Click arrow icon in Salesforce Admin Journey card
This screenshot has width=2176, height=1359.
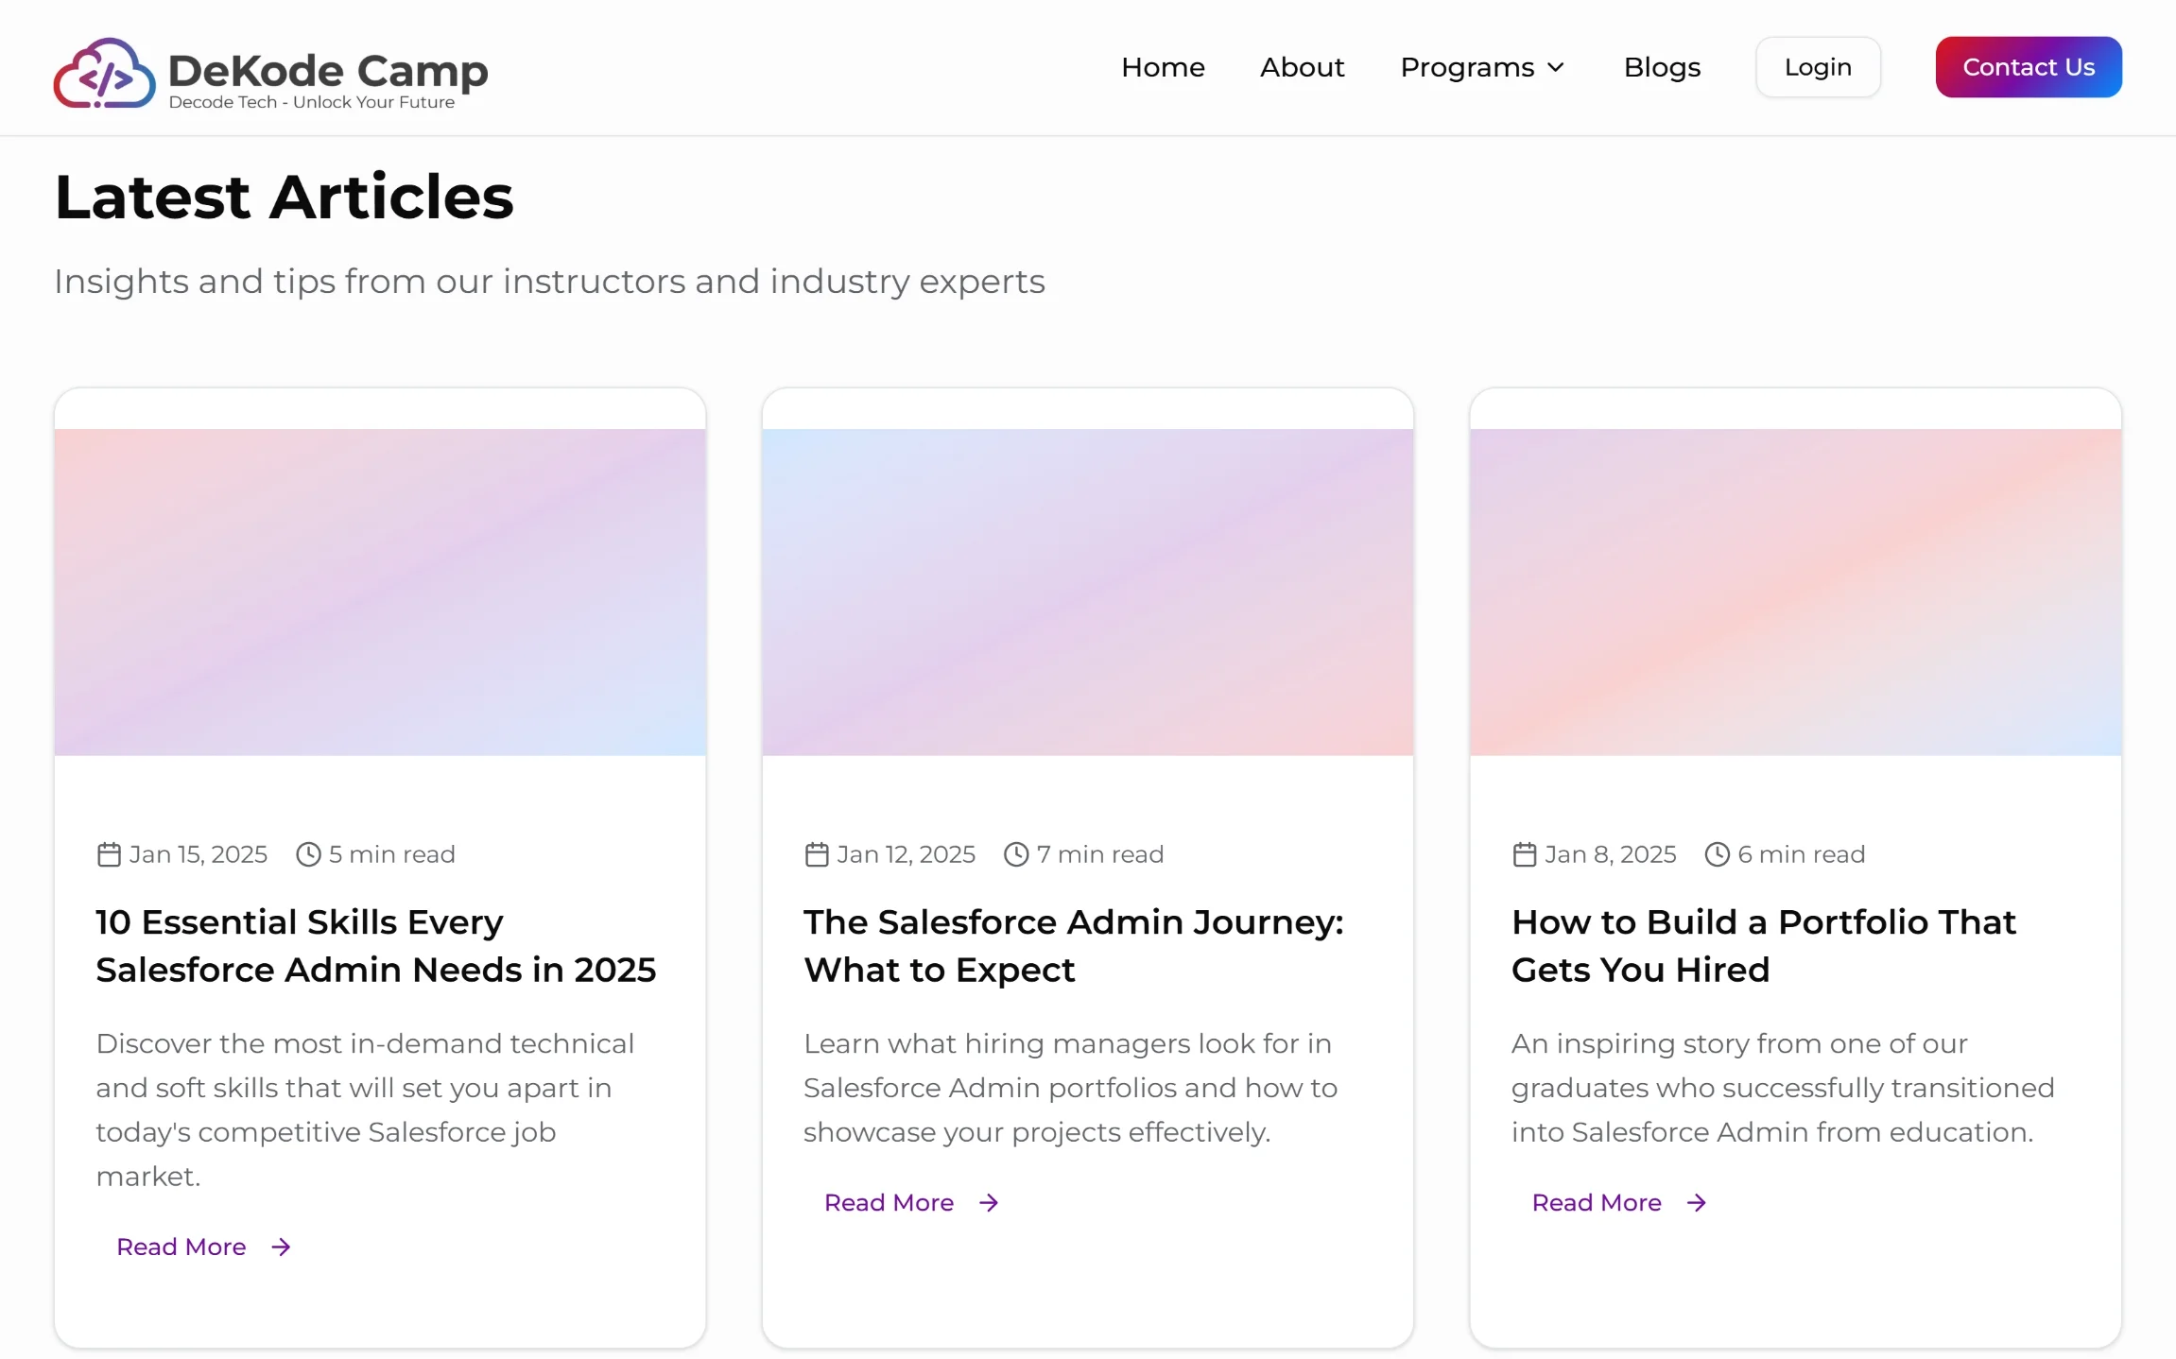pos(989,1203)
